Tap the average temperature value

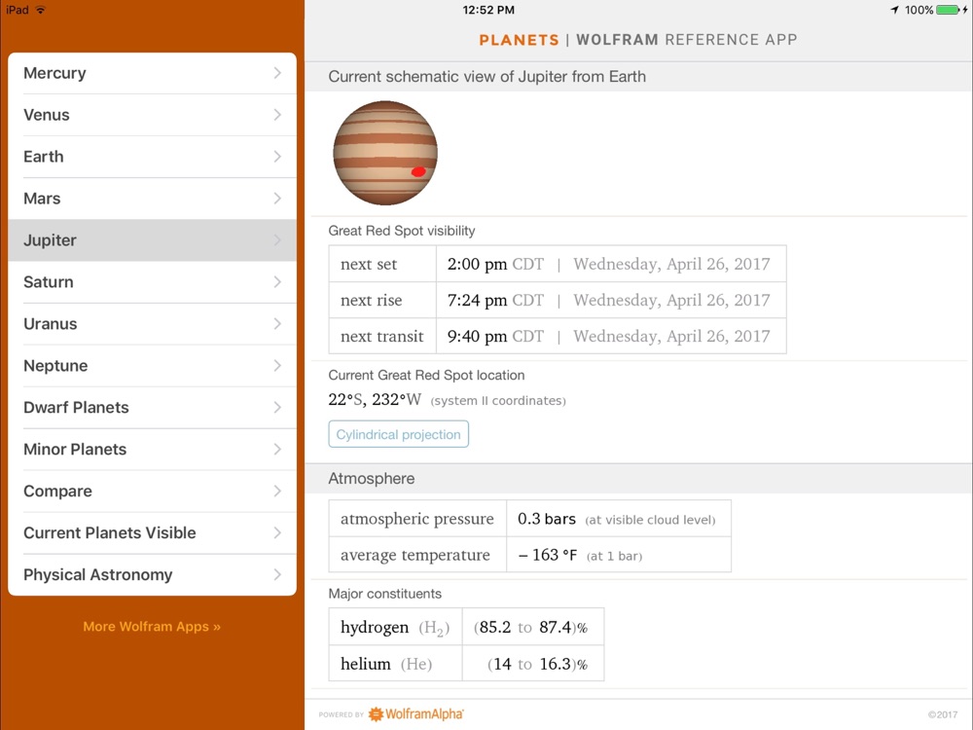point(547,555)
